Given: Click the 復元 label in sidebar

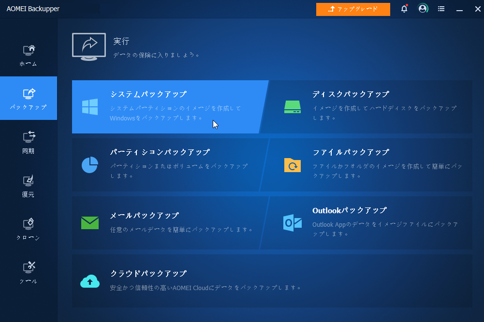Looking at the screenshot, I should coord(28,194).
